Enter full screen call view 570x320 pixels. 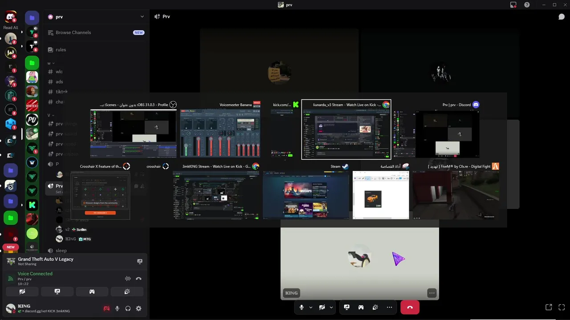(x=562, y=307)
